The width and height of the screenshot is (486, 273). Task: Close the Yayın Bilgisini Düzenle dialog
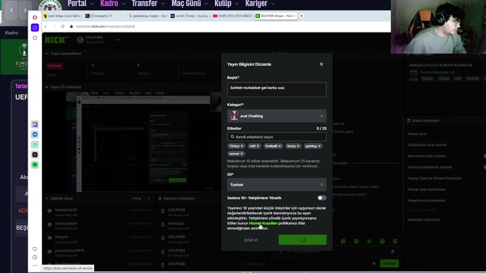(x=321, y=64)
